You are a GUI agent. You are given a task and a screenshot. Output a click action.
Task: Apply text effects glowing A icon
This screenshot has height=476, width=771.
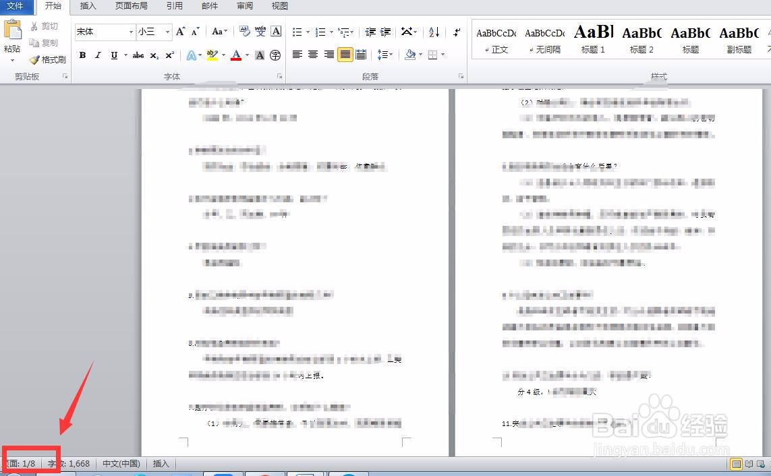[192, 55]
